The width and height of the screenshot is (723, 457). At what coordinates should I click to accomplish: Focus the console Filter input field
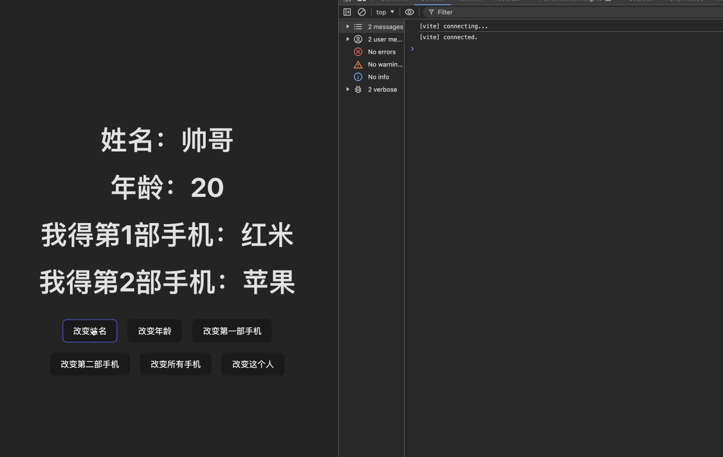(x=574, y=12)
